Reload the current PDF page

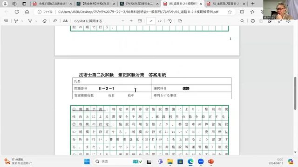[17, 12]
